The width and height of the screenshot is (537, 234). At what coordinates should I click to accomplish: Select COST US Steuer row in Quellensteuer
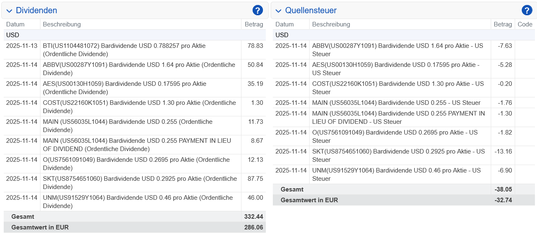[x=397, y=87]
